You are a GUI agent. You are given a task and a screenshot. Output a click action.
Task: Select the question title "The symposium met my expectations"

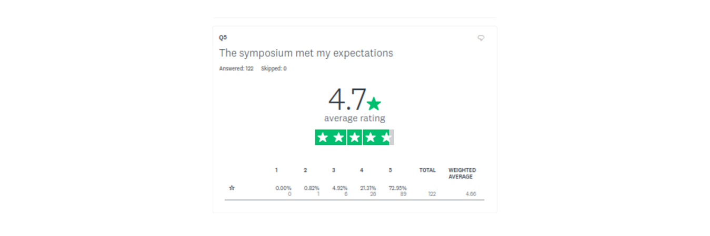click(306, 53)
